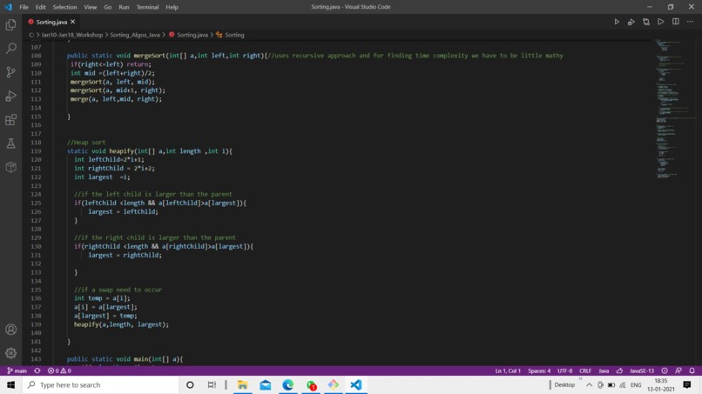702x394 pixels.
Task: Click Sorting_Algos_Java breadcrumb folder
Action: pyautogui.click(x=135, y=35)
